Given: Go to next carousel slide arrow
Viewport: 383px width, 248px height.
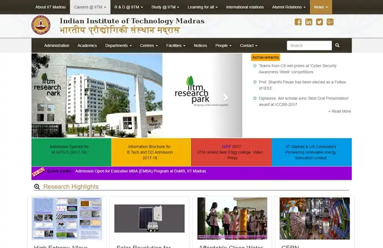Looking at the screenshot, I should (x=225, y=97).
